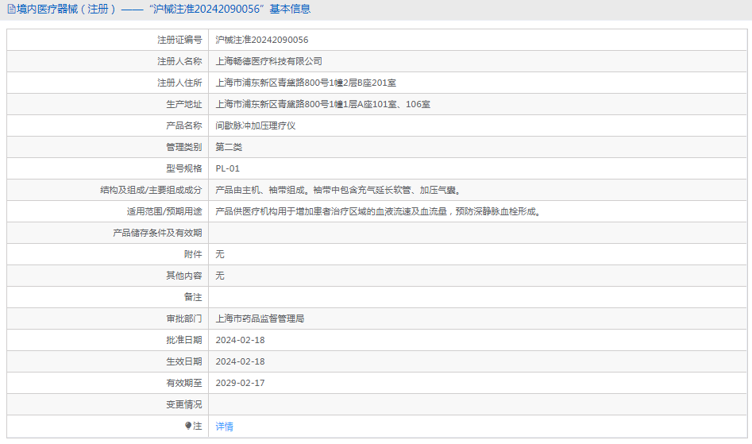The height and width of the screenshot is (444, 752).
Task: Click the management category value 第二类
Action: coord(229,147)
